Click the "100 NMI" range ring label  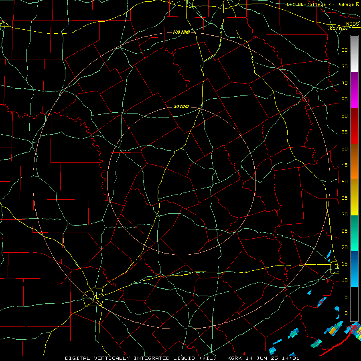coord(181,32)
